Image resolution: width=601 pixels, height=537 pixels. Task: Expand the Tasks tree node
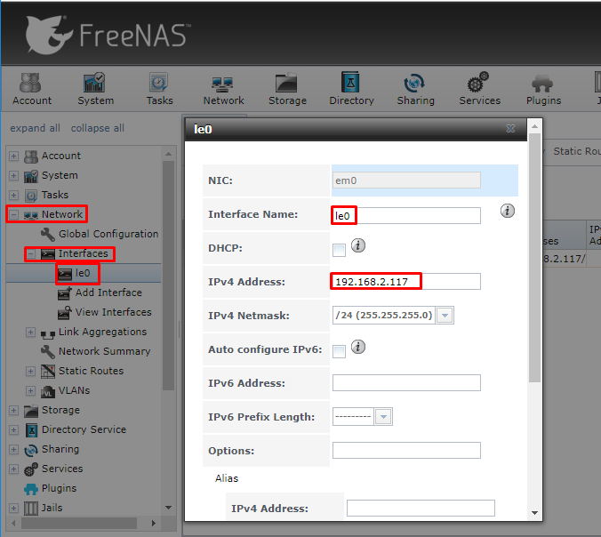[14, 195]
